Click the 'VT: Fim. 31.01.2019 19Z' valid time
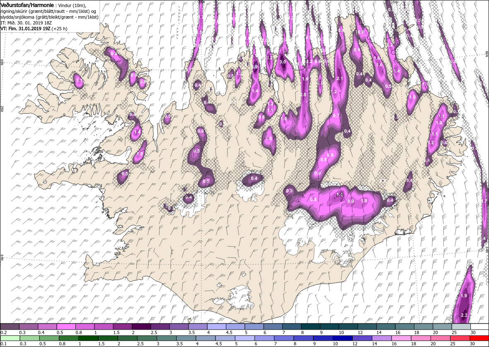The width and height of the screenshot is (489, 347). coord(25,28)
